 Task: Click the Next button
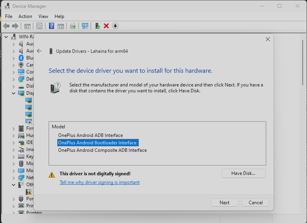click(x=225, y=203)
